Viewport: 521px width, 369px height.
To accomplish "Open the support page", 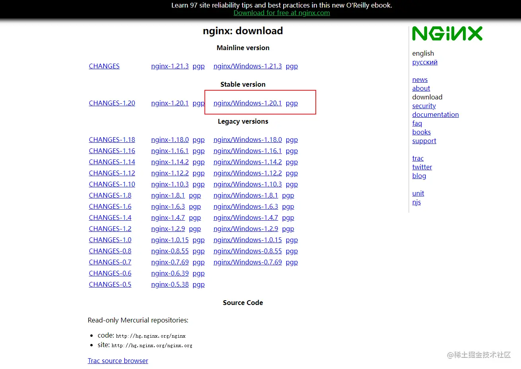I will click(x=424, y=141).
